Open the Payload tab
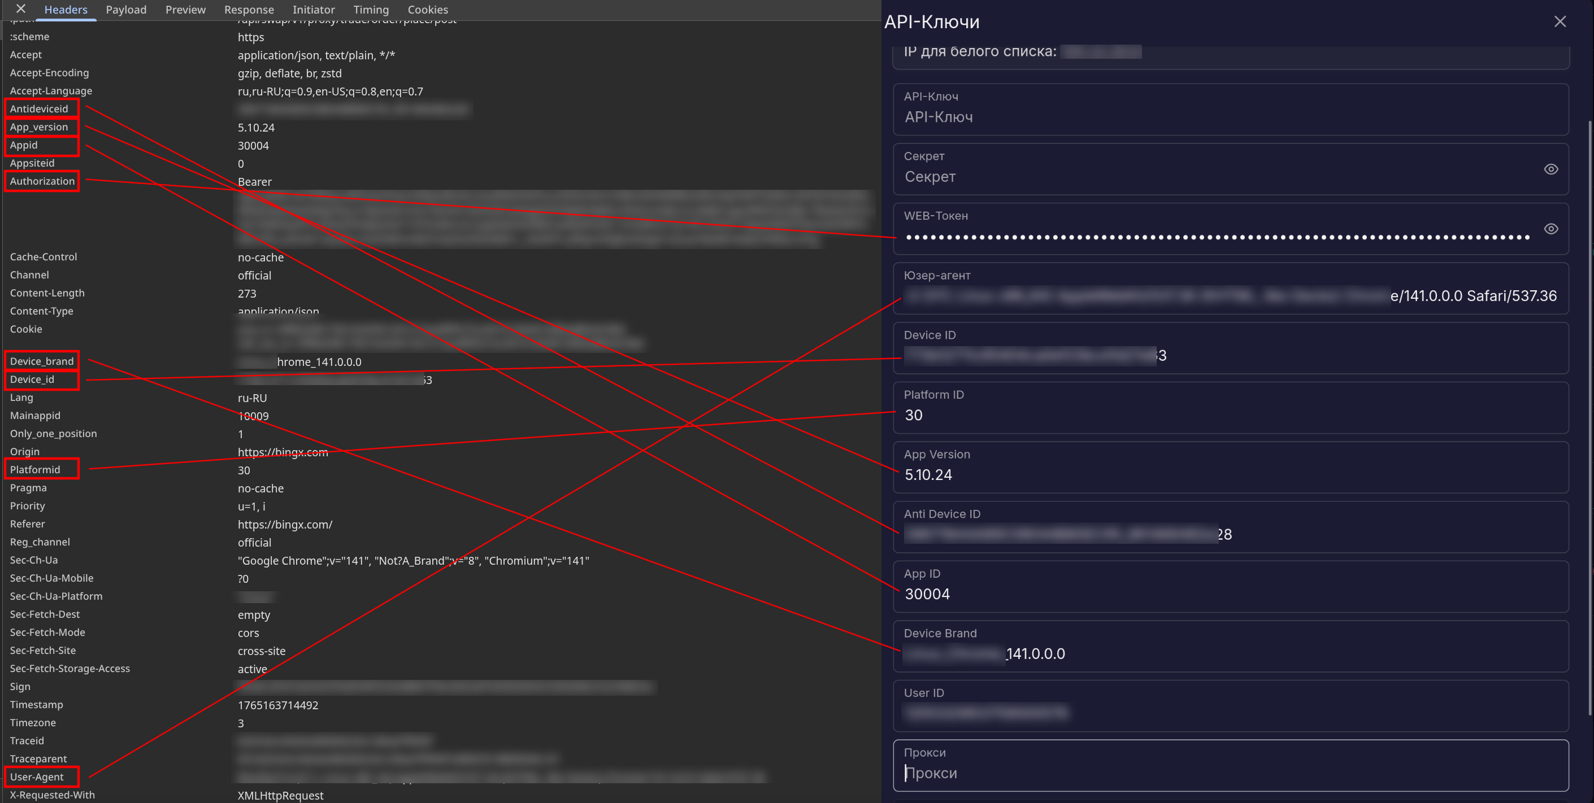The width and height of the screenshot is (1594, 803). coord(125,9)
